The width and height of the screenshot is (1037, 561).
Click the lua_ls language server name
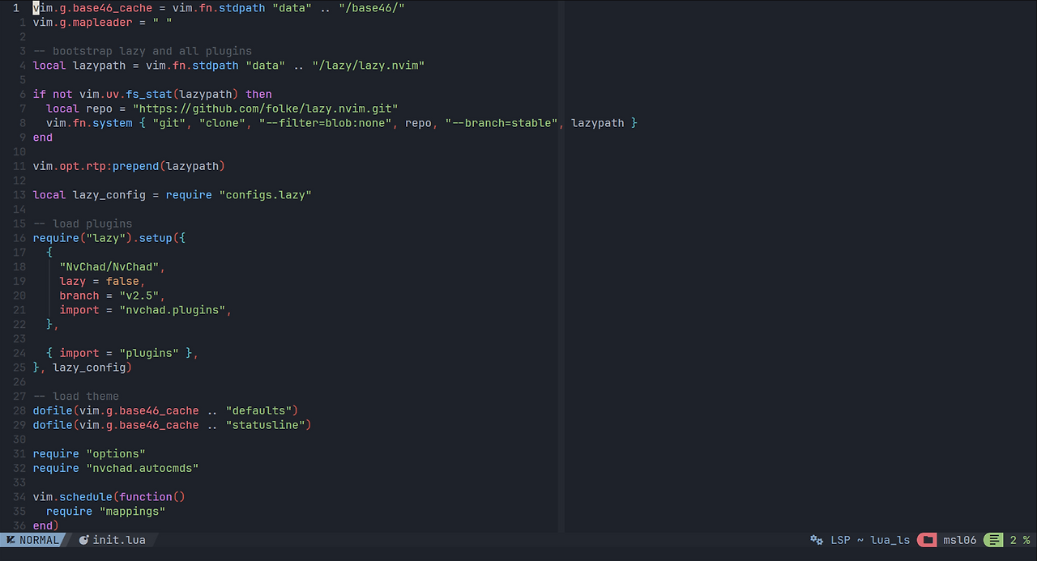pos(890,540)
